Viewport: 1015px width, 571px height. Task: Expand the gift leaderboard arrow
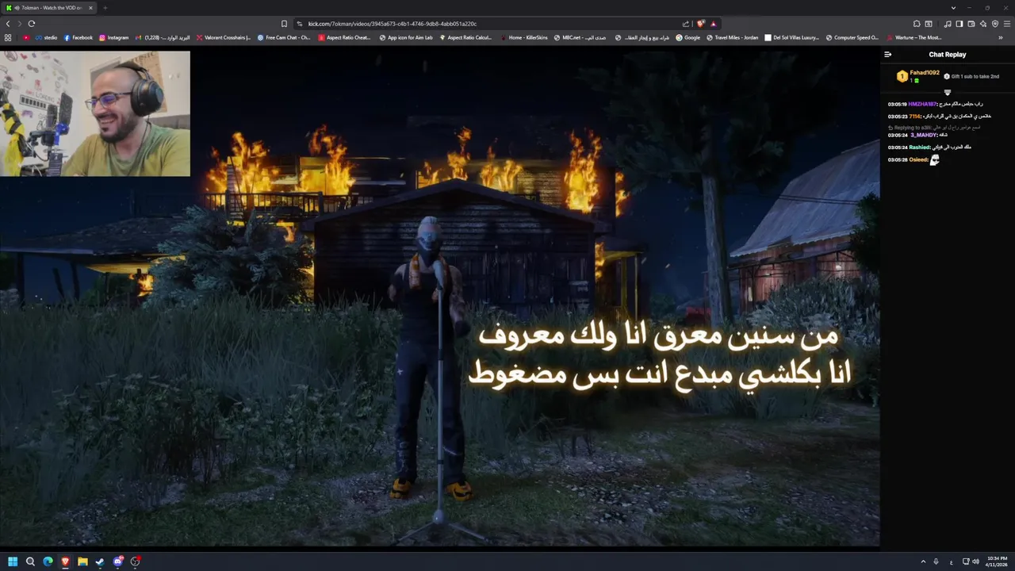pyautogui.click(x=947, y=93)
